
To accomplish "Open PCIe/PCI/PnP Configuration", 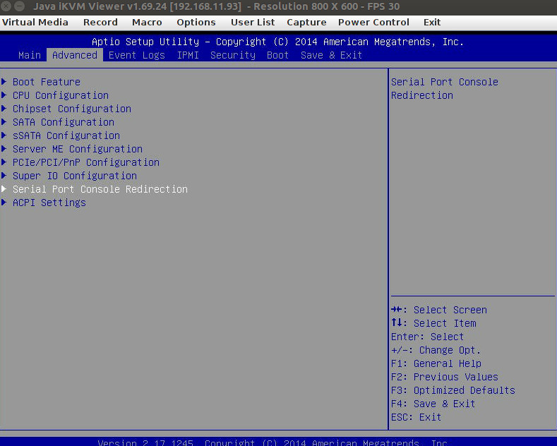I will [x=86, y=162].
